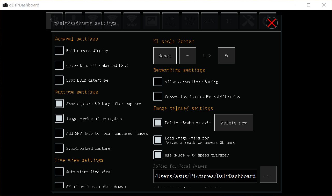Check Add GPS info to local images

pos(59,133)
